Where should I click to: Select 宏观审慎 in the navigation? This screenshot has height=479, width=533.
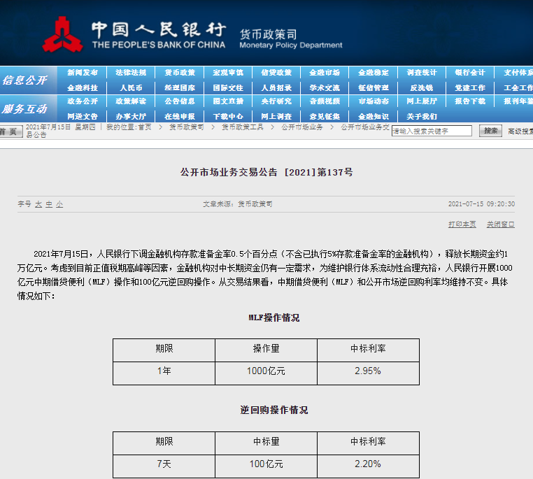228,73
